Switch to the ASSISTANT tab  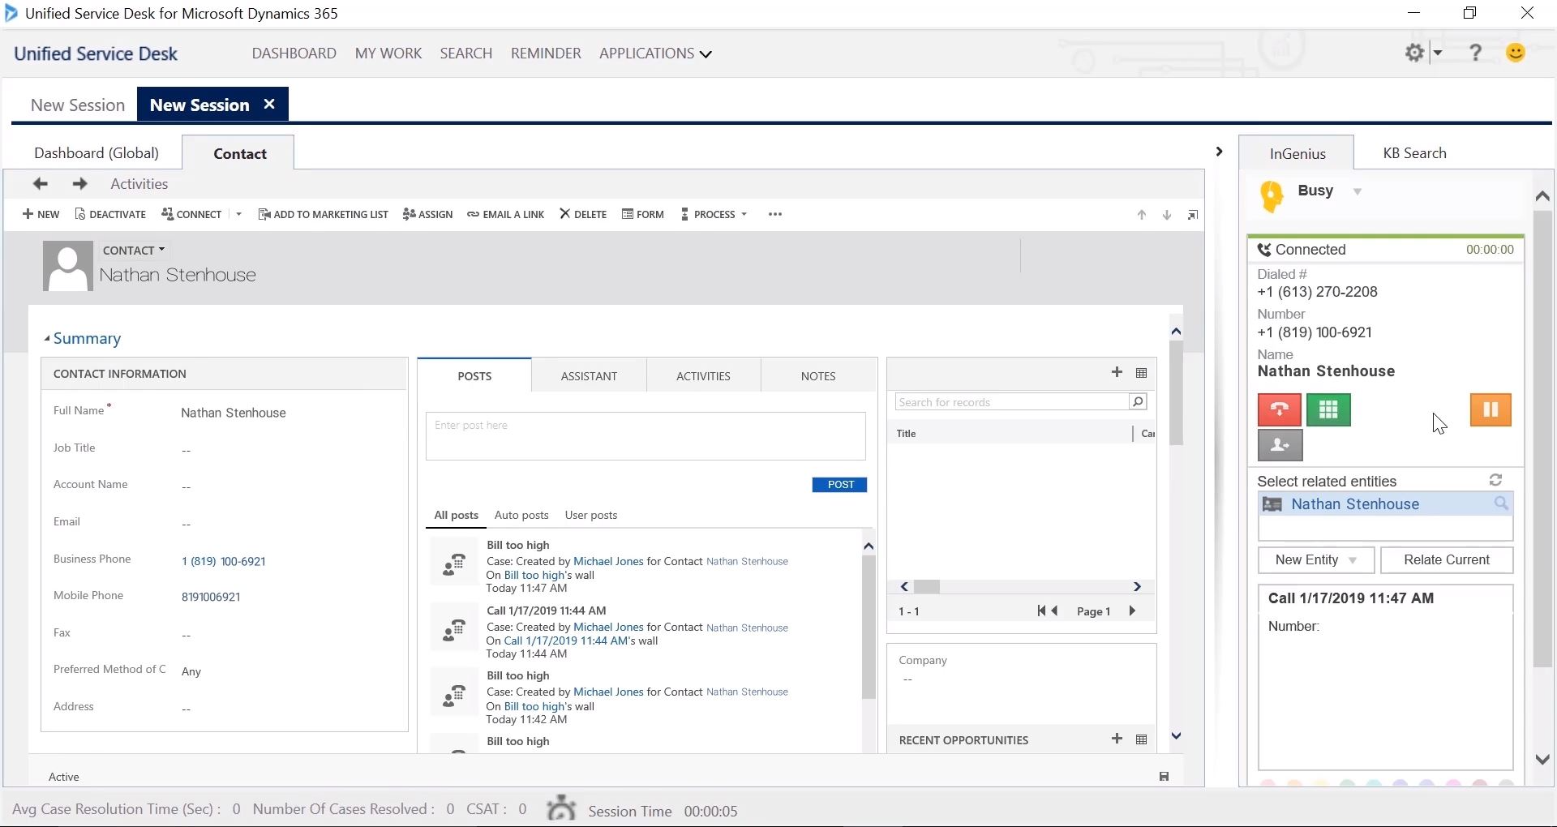(589, 376)
